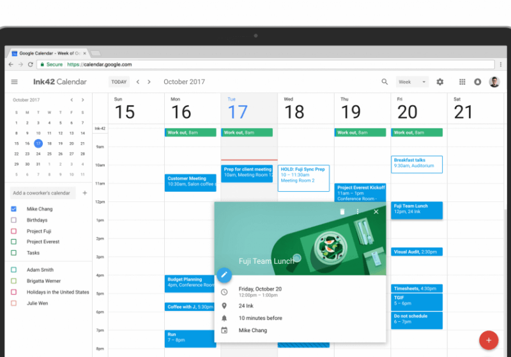Open the Week view dropdown

[x=412, y=82]
